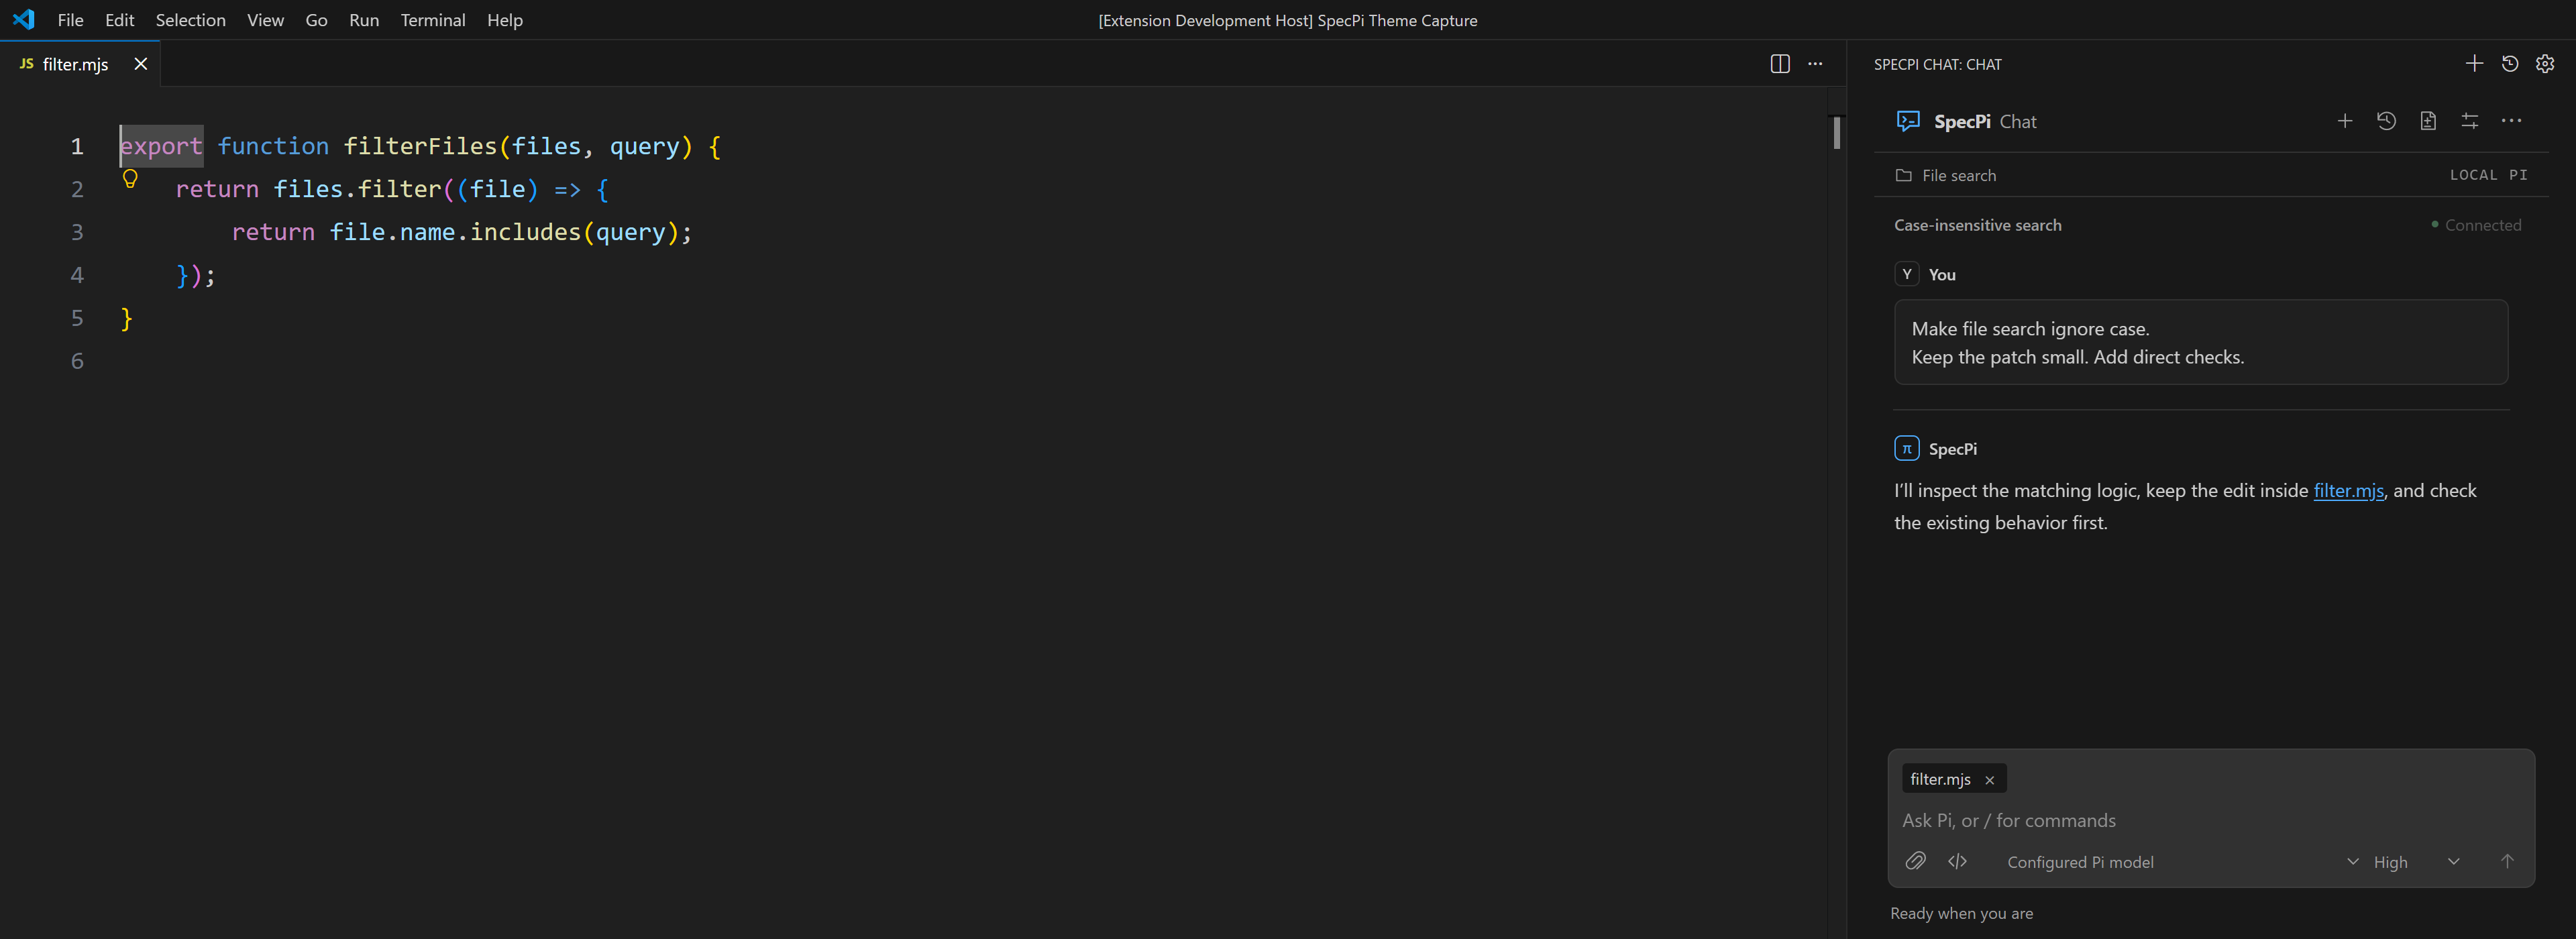Open more options ellipsis in chat header
The image size is (2576, 939).
[2511, 121]
